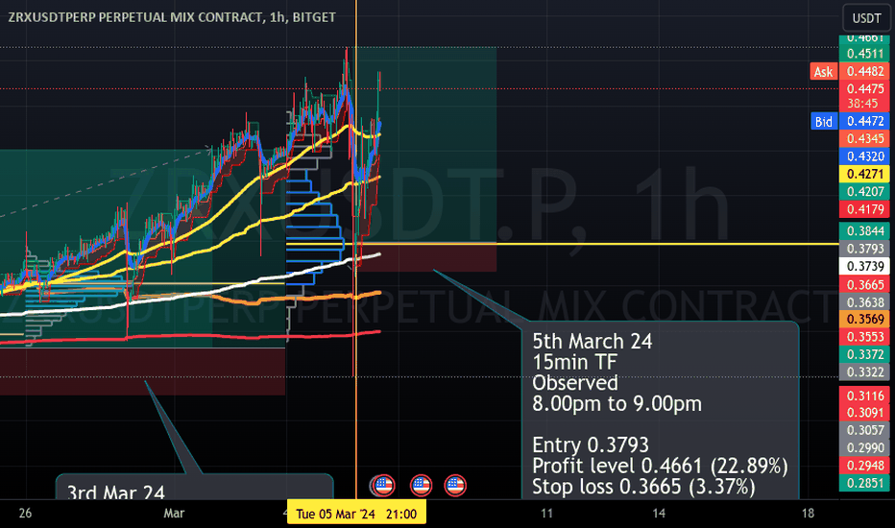The width and height of the screenshot is (895, 528).
Task: Click the red 0.3665 stop price label
Action: click(864, 284)
